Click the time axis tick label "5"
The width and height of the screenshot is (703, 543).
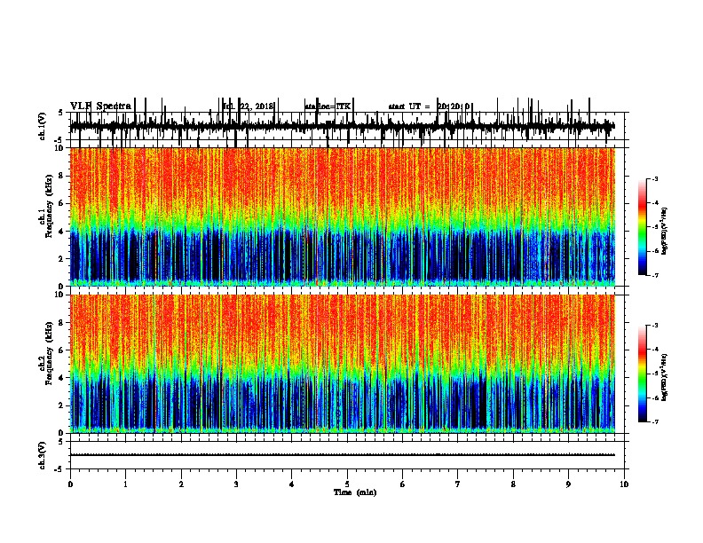pyautogui.click(x=347, y=484)
